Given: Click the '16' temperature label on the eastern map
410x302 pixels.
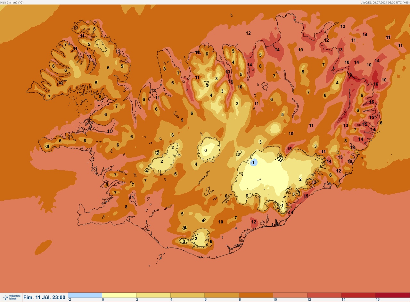Looking at the screenshot, I should coord(376,84).
